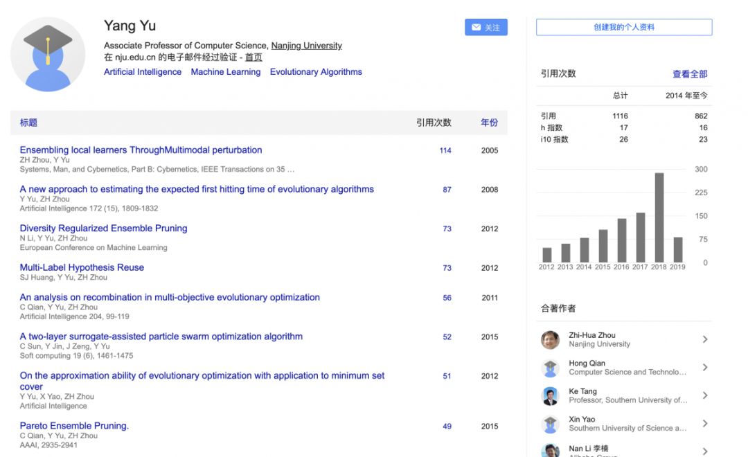748x457 pixels.
Task: Expand Hong Qian co-author chevron arrow
Action: click(x=705, y=368)
